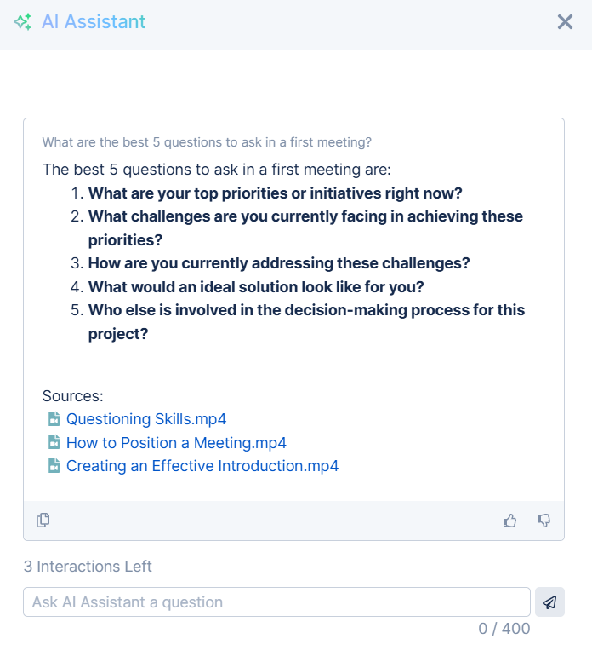Copy the AI response to clipboard

coord(43,520)
